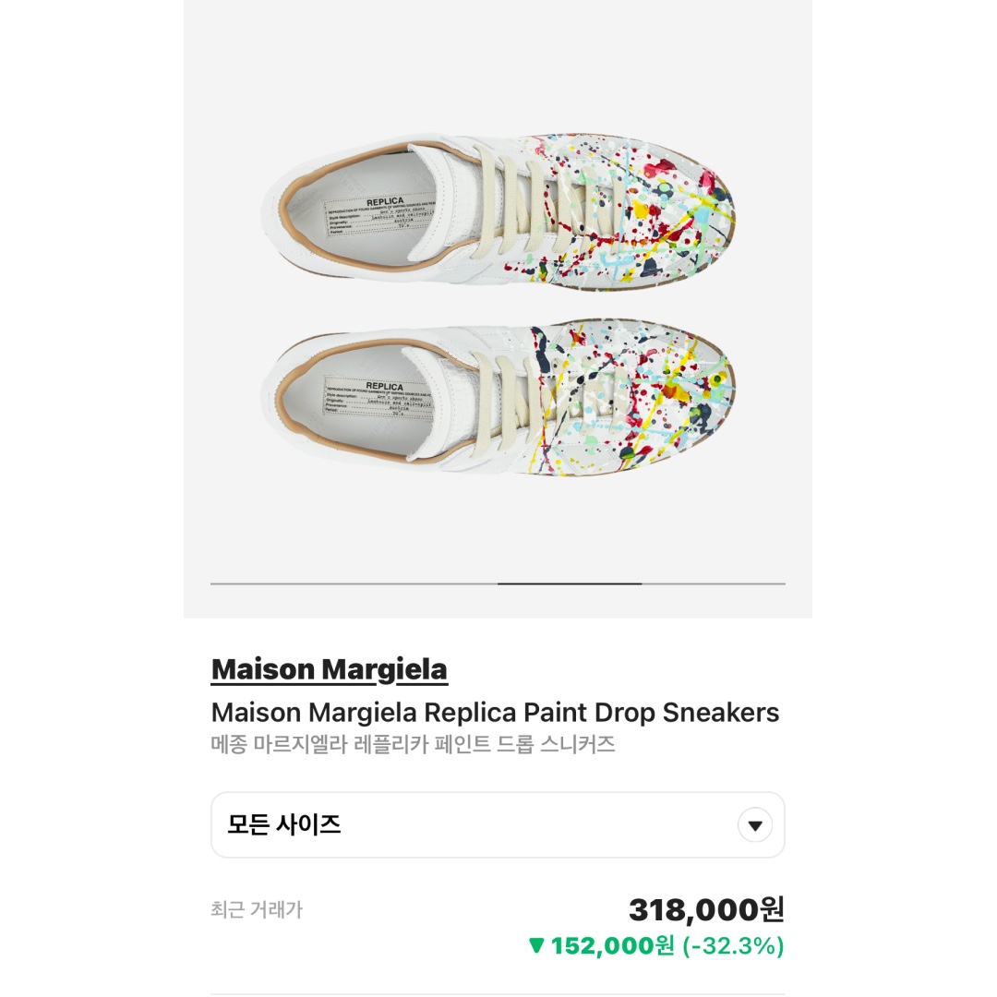Click the underlined brand name link
The width and height of the screenshot is (997, 997).
coord(330,668)
